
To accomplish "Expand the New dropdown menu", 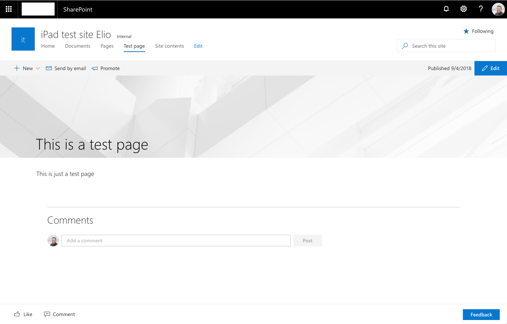I will pos(38,68).
